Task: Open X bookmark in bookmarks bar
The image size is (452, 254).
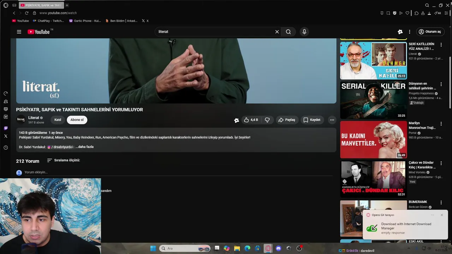Action: point(145,21)
